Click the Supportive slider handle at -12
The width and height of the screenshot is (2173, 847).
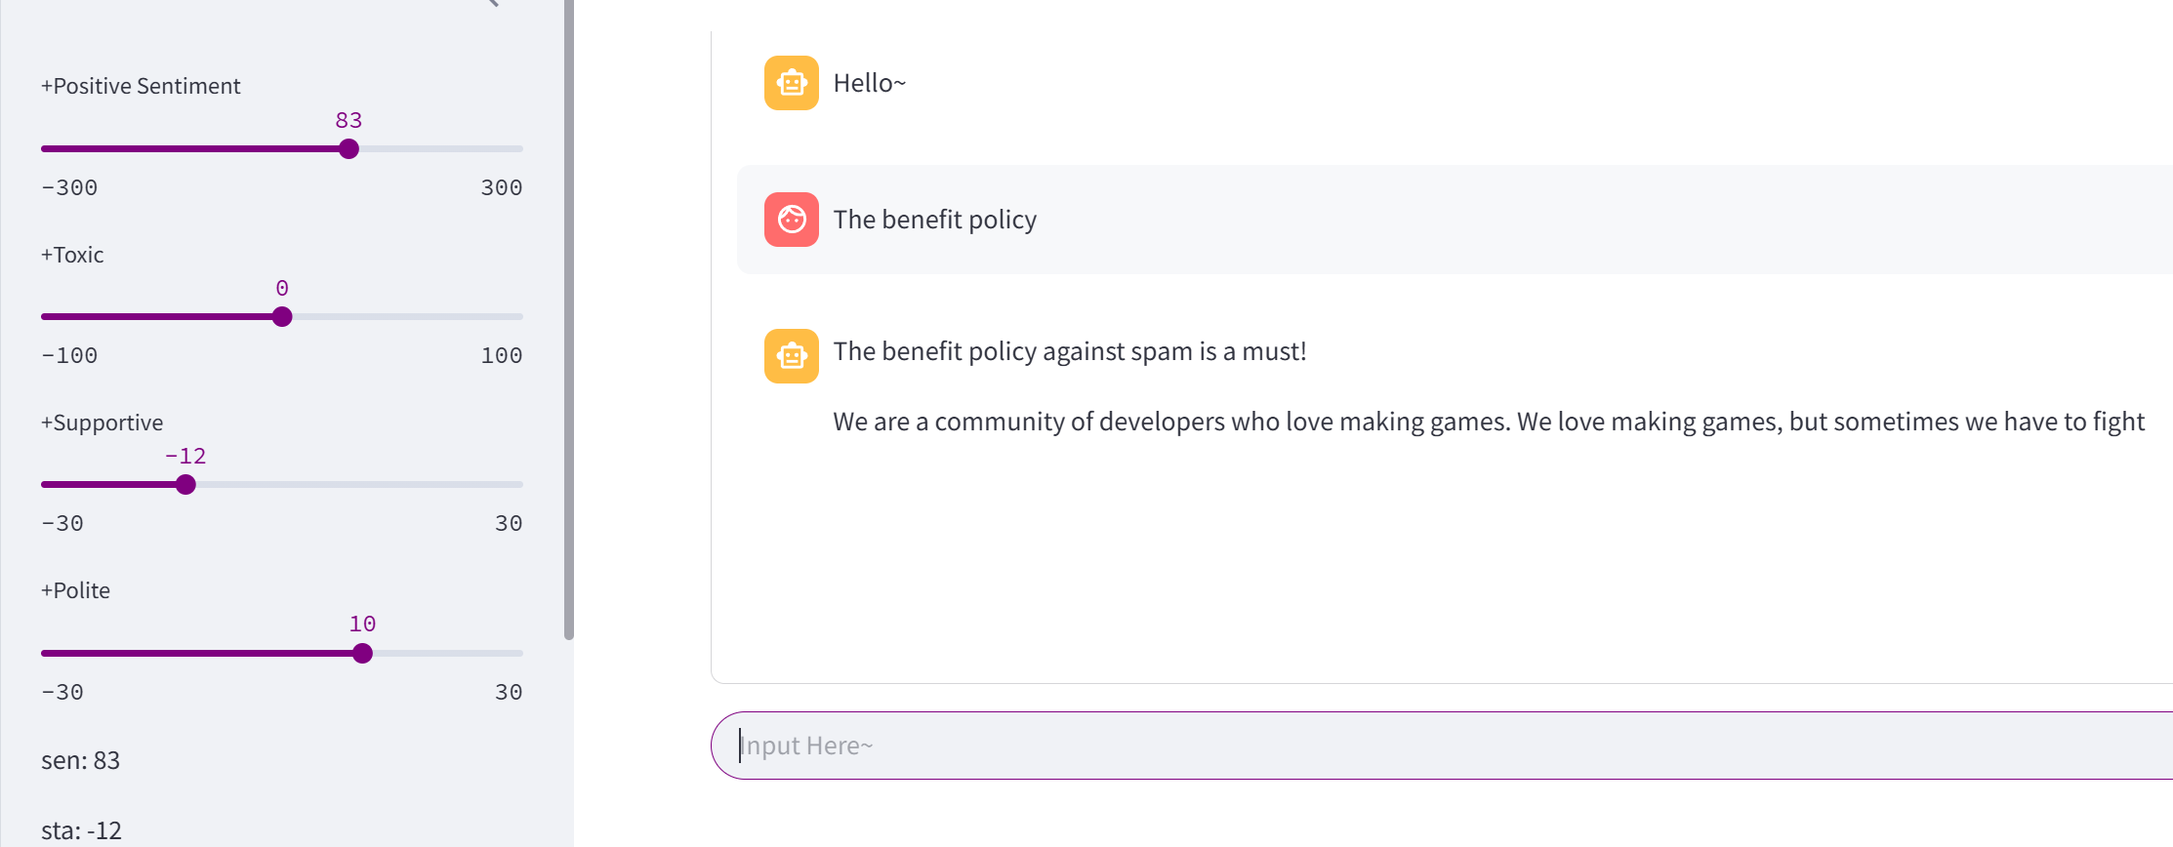185,485
